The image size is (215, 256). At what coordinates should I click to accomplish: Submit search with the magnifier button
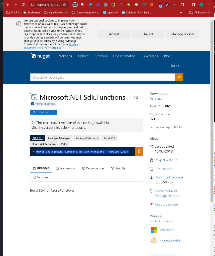click(179, 77)
